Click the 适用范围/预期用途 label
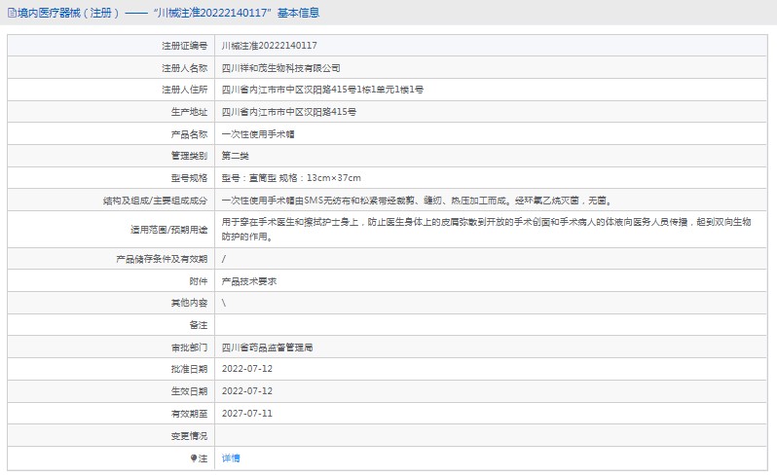This screenshot has height=476, width=777. pos(169,230)
